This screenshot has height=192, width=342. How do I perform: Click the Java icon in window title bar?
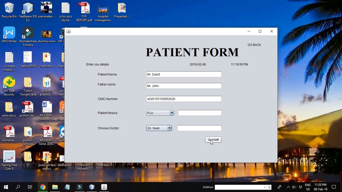68,31
